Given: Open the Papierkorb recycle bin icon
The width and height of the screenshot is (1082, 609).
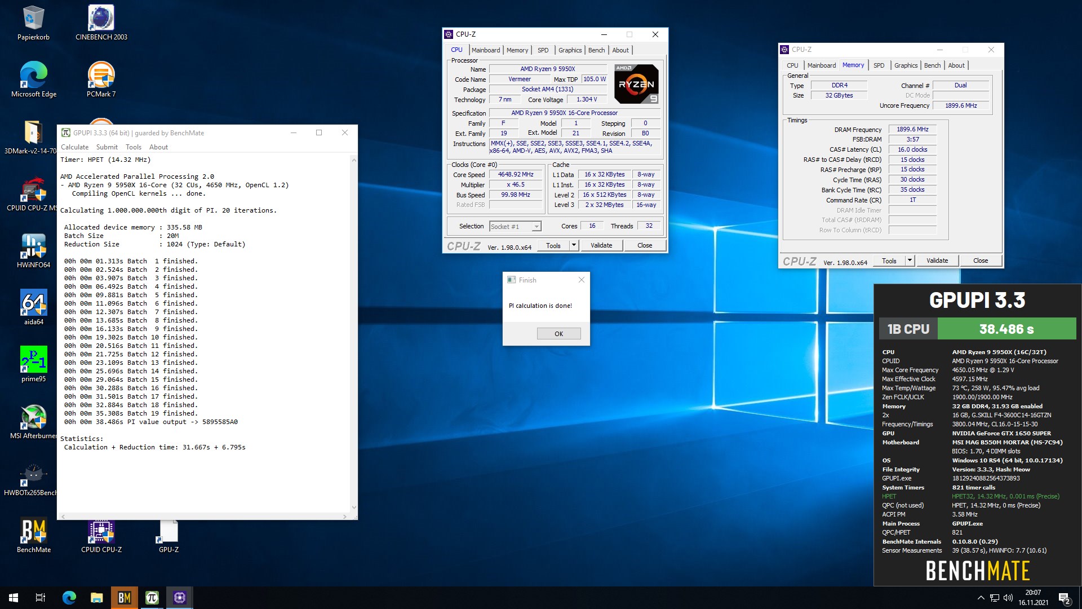Looking at the screenshot, I should 33,23.
